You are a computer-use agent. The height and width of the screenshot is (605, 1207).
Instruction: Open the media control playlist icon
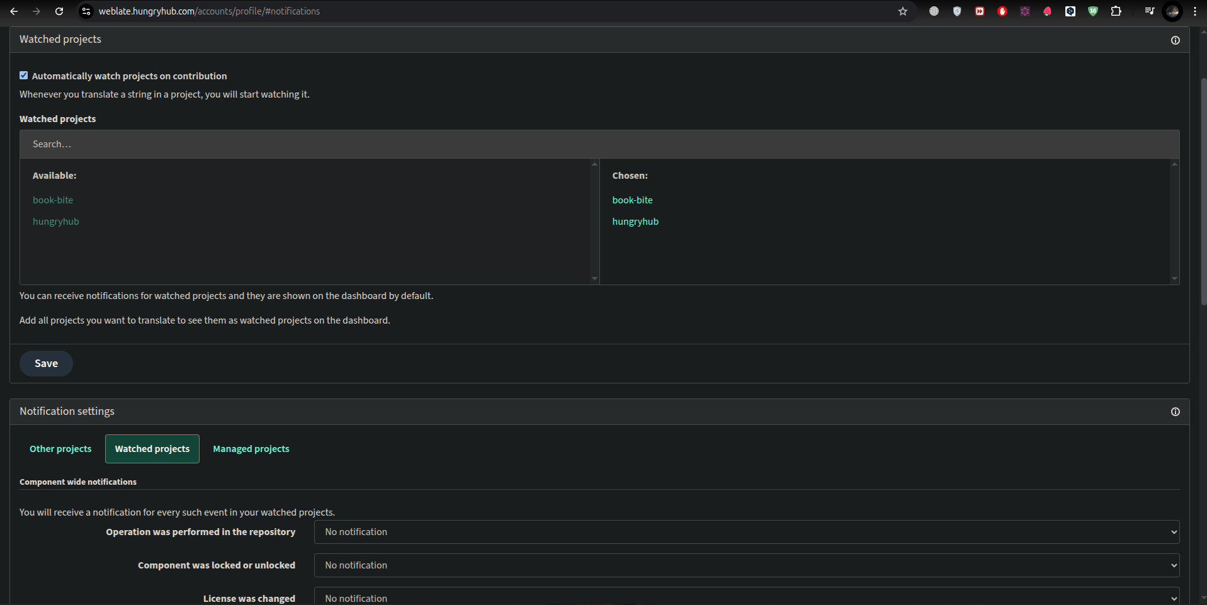1149,11
